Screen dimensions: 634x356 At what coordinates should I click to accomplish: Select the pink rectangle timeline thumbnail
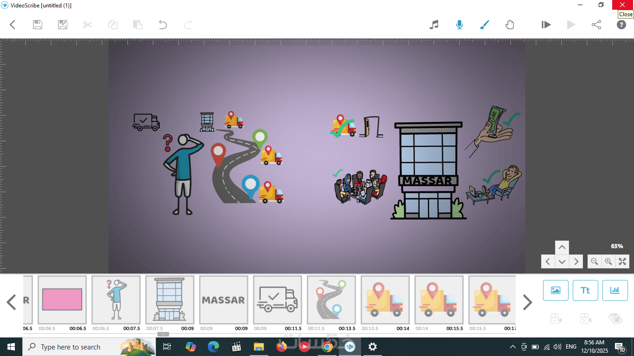pyautogui.click(x=62, y=300)
